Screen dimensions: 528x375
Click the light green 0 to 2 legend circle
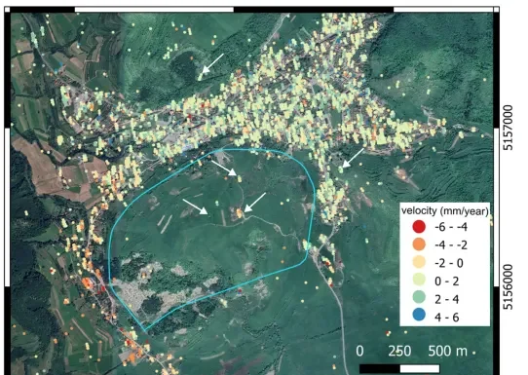coord(419,281)
